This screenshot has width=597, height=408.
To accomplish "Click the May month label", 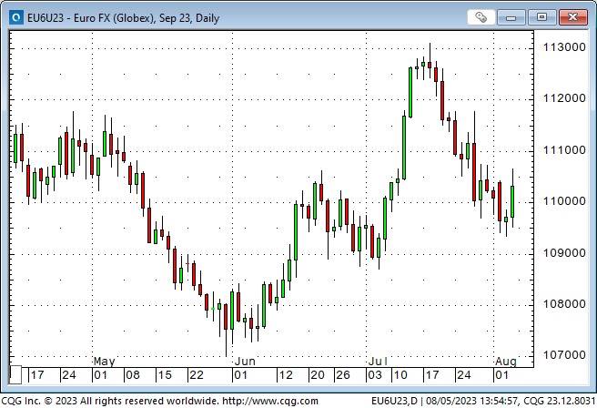I will tap(104, 362).
